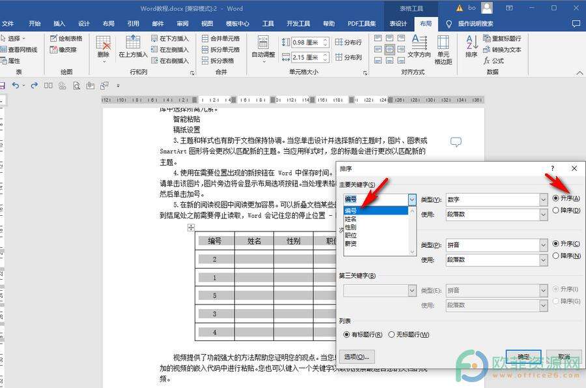Image resolution: width=586 pixels, height=388 pixels.
Task: Click Split Table icon
Action: [x=217, y=60]
